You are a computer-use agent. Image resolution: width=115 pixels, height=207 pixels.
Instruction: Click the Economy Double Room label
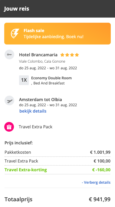(51, 78)
